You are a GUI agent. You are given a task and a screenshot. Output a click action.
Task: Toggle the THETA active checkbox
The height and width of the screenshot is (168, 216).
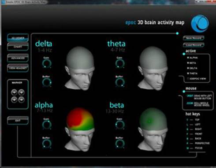(188, 73)
